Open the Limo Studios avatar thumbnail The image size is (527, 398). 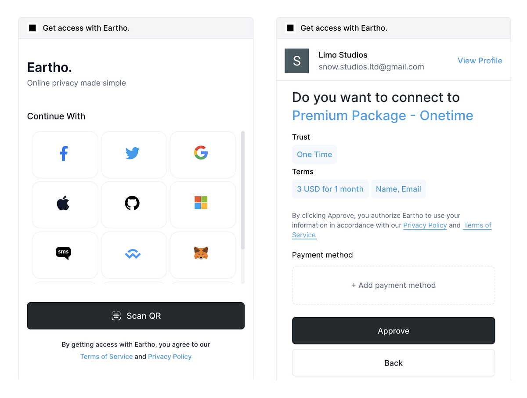[x=296, y=61]
